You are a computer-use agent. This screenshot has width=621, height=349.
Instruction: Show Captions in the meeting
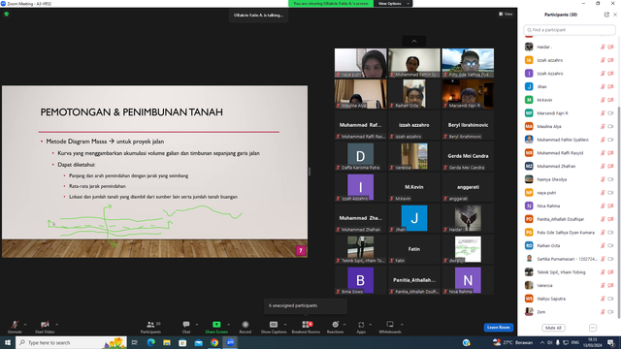tap(274, 327)
